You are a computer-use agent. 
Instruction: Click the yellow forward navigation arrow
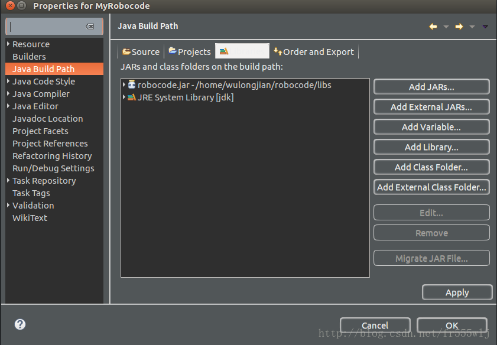click(x=459, y=27)
